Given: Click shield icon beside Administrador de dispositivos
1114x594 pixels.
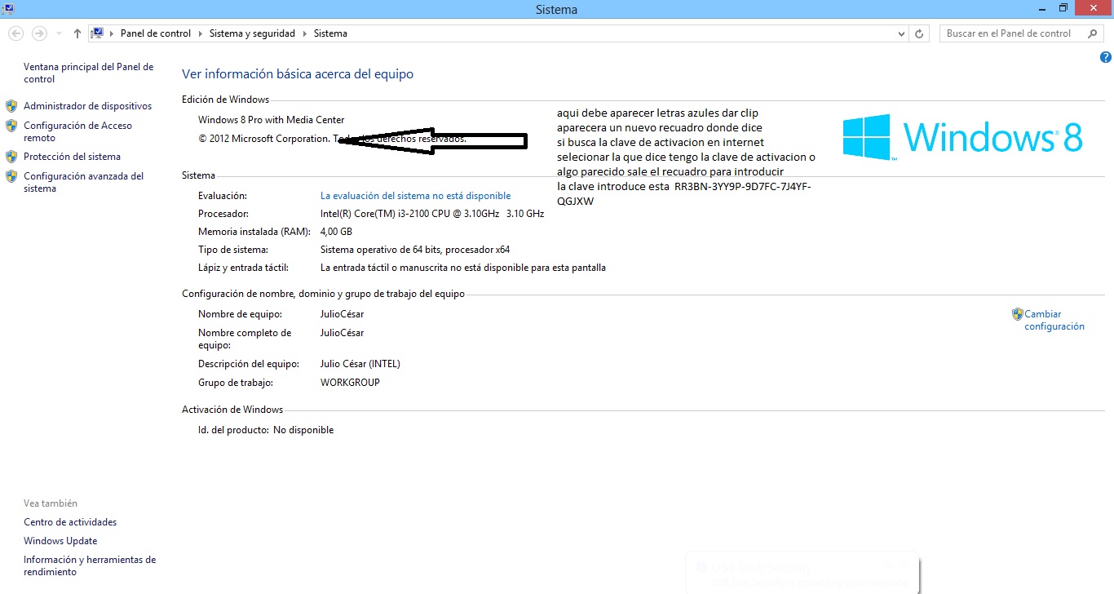Looking at the screenshot, I should click(11, 106).
